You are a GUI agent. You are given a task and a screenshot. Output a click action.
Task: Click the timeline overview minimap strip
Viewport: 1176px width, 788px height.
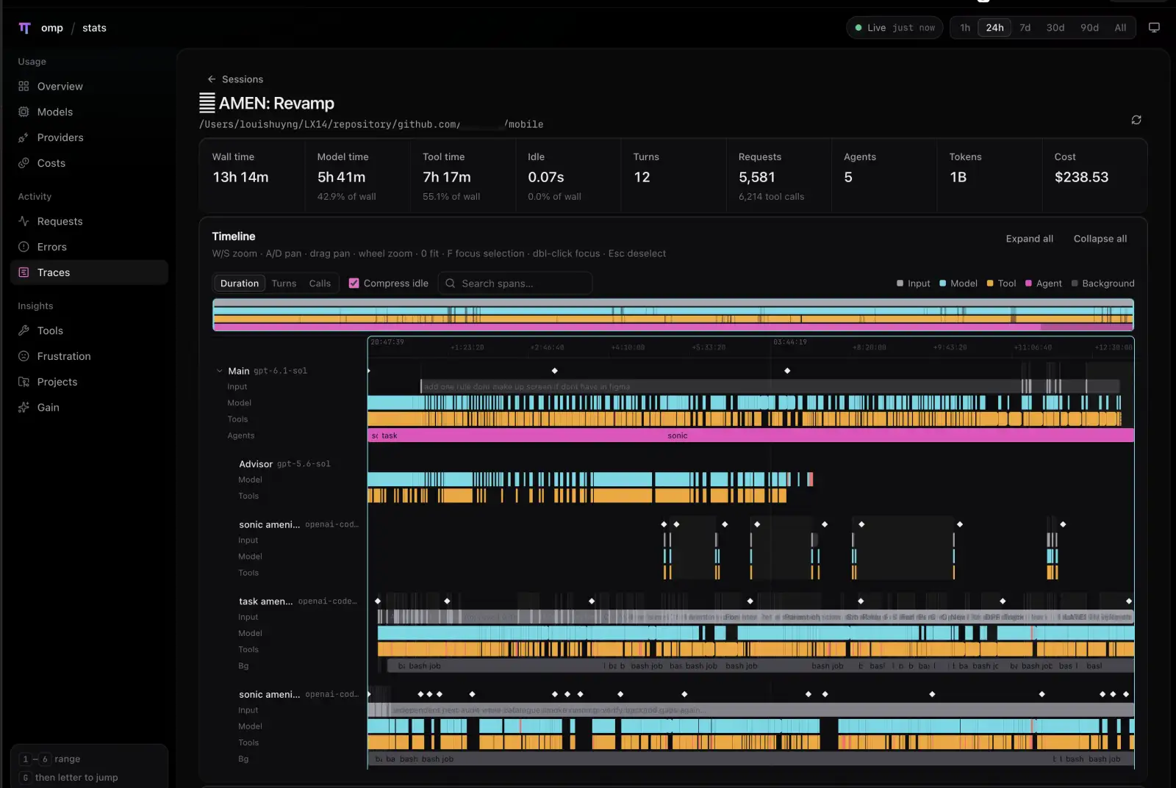[x=673, y=315]
